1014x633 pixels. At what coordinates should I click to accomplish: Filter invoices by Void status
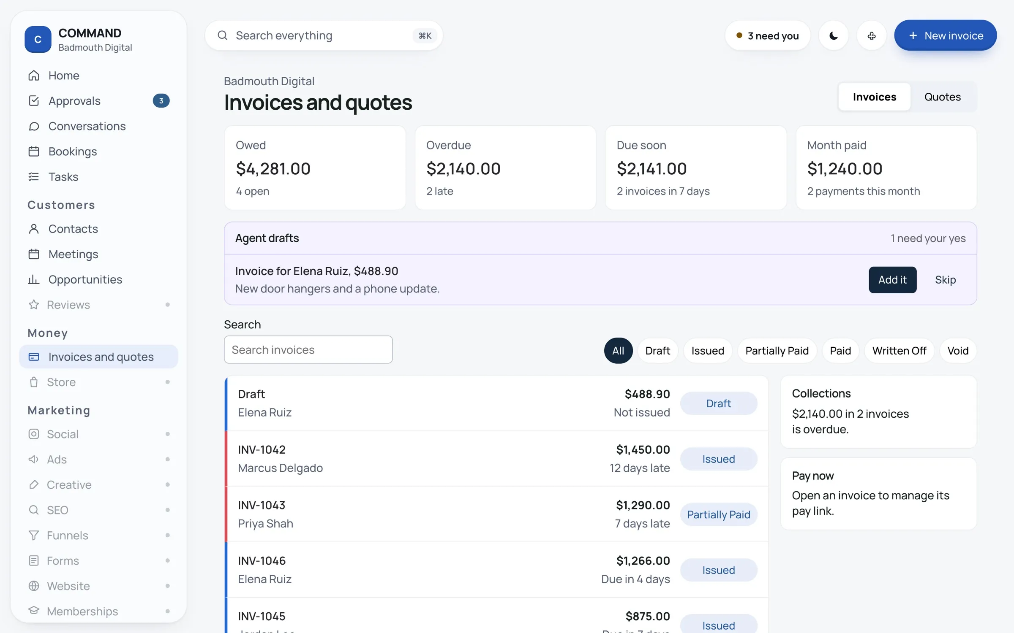tap(958, 350)
